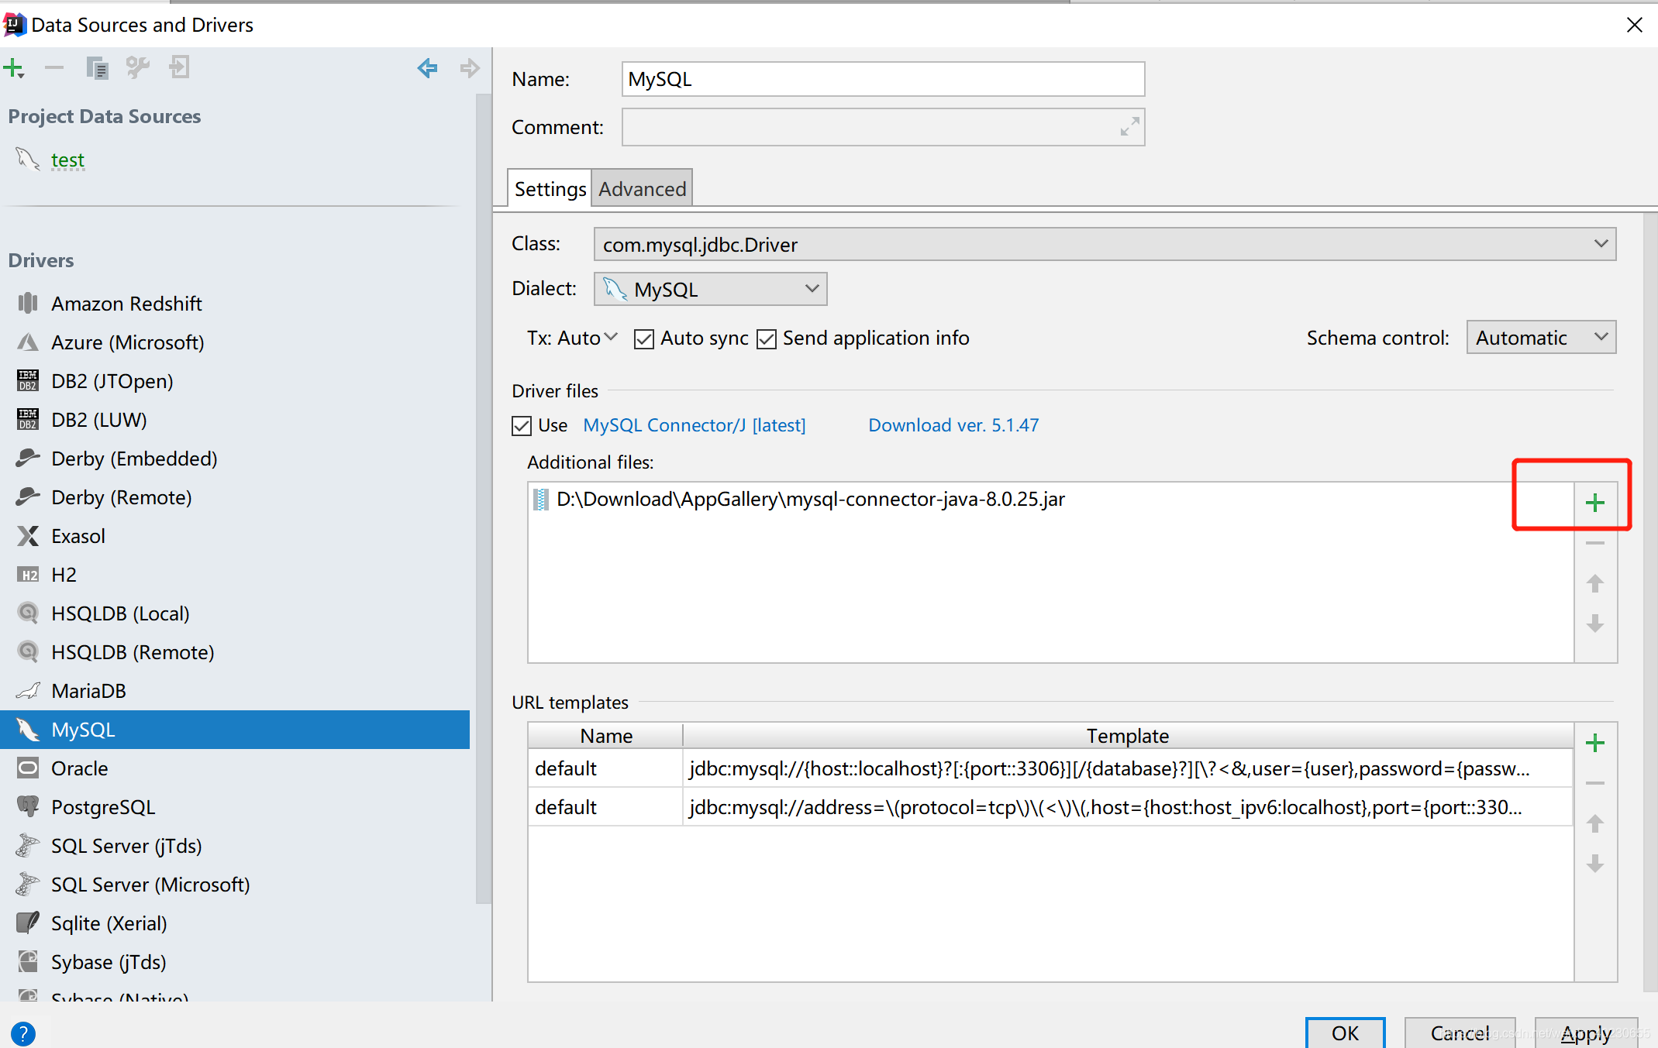
Task: Select the Sqlite (Xerial) driver
Action: tap(235, 923)
